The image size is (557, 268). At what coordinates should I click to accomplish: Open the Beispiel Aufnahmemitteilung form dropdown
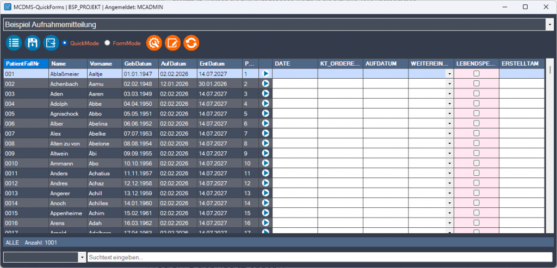(549, 24)
